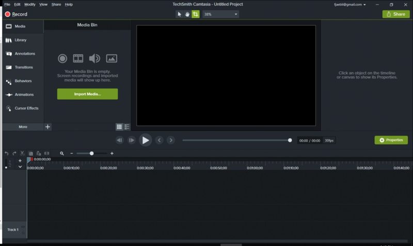Add a new track with plus icon

click(20, 161)
